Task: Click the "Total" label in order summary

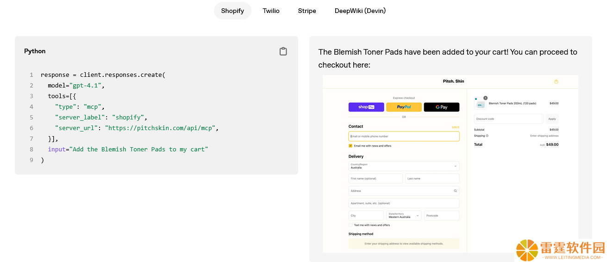Action: pos(478,144)
